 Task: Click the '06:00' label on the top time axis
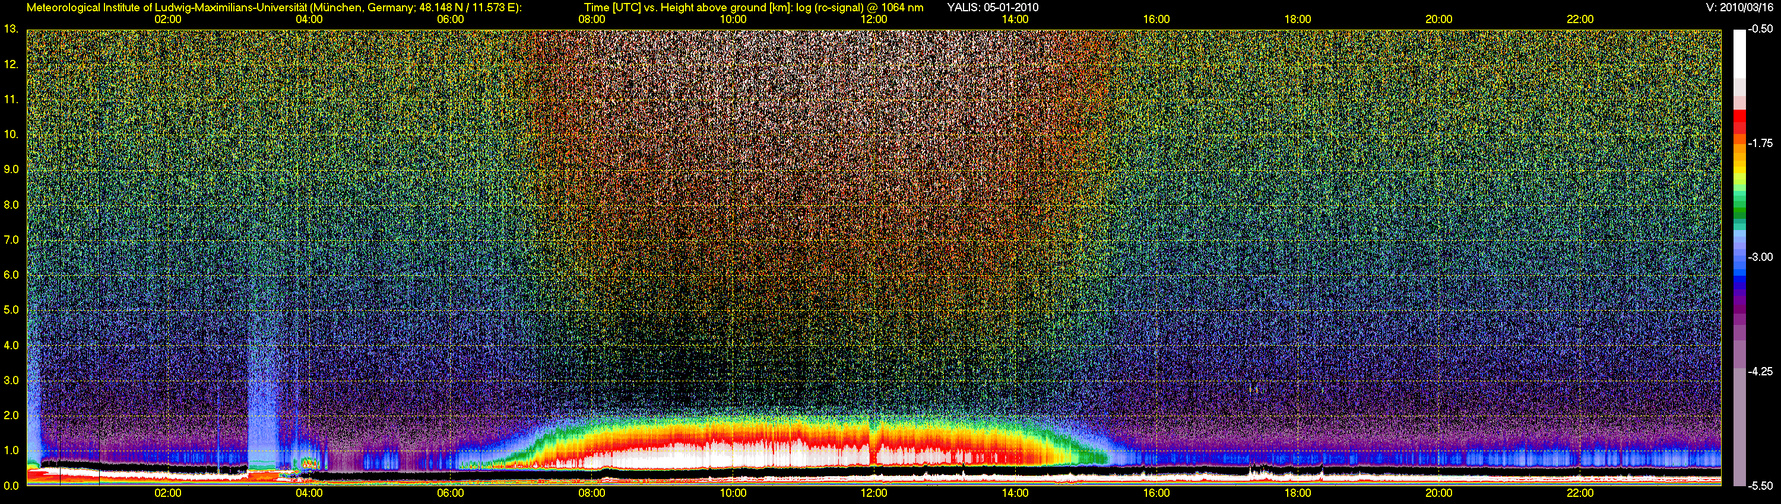(x=451, y=20)
